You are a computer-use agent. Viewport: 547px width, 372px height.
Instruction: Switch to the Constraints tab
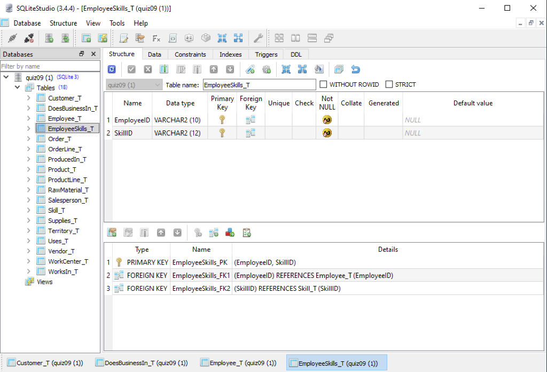(x=190, y=55)
